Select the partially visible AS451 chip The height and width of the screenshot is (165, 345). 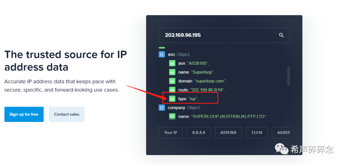point(281,132)
